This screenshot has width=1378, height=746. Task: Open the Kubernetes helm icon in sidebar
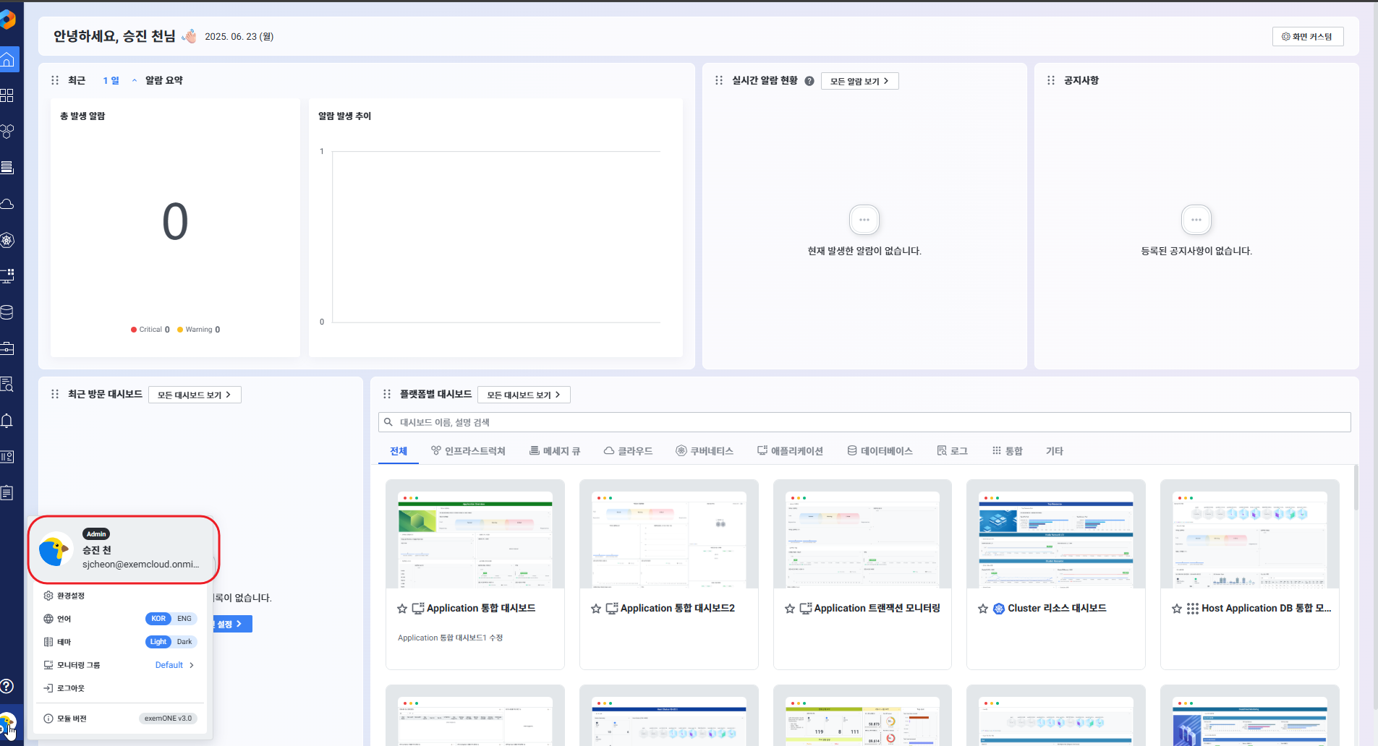pos(8,240)
